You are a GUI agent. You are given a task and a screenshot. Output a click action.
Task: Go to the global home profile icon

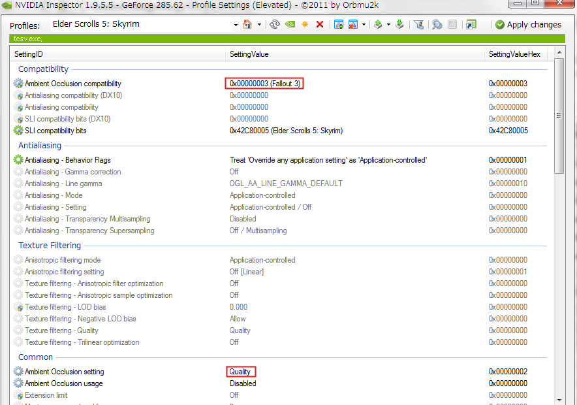247,25
